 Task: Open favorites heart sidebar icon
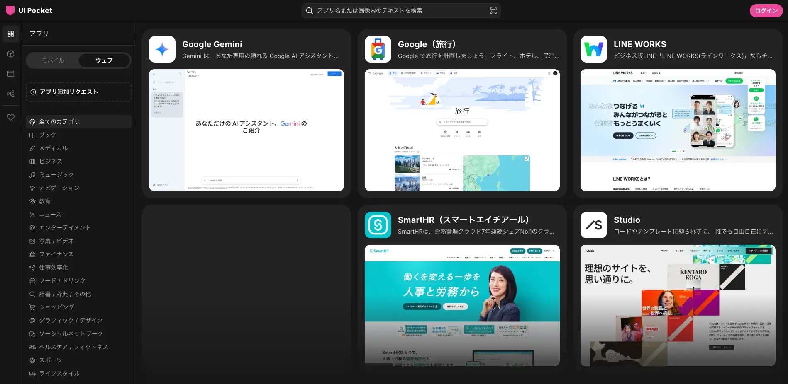pos(11,117)
